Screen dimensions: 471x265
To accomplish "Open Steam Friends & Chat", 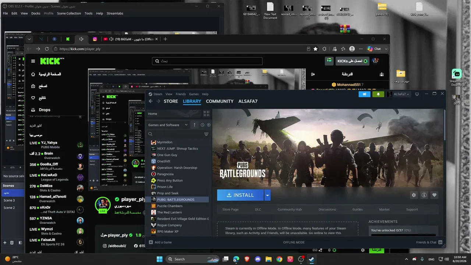I will point(429,242).
